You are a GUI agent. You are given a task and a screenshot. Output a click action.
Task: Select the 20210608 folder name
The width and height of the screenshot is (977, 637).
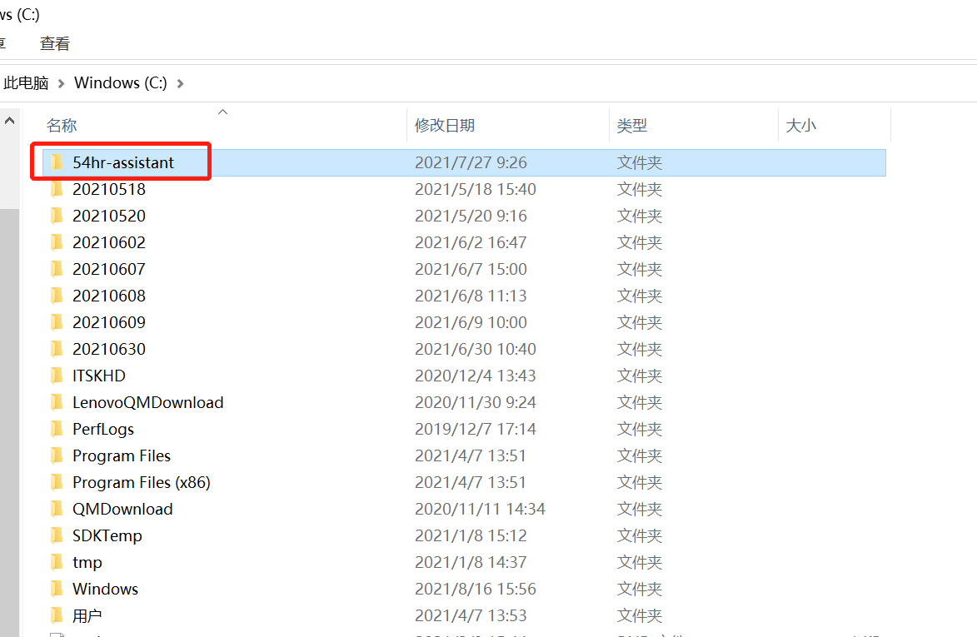coord(109,296)
